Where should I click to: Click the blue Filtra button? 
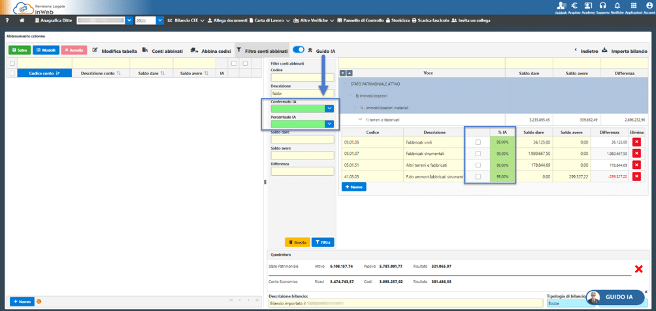(323, 242)
